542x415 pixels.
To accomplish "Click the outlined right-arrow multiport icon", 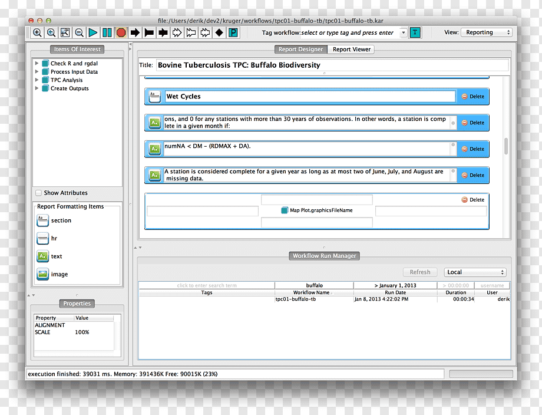I will [177, 33].
